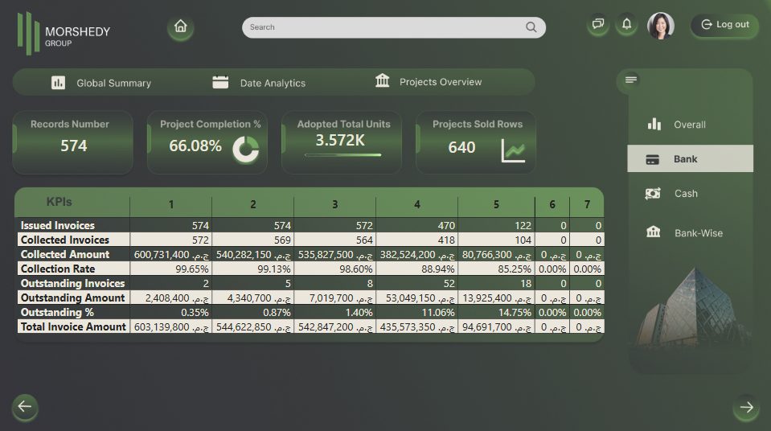Screen dimensions: 771x431
Task: Click the Outstanding Amount row label
Action: pyautogui.click(x=73, y=298)
